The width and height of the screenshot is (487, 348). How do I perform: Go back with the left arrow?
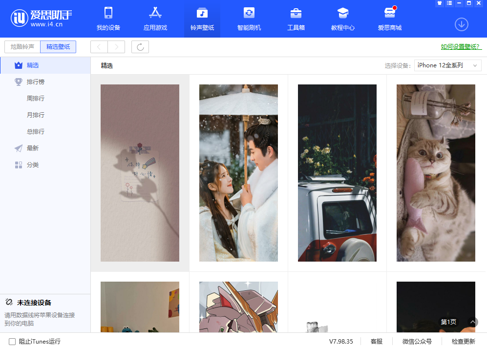pos(99,47)
